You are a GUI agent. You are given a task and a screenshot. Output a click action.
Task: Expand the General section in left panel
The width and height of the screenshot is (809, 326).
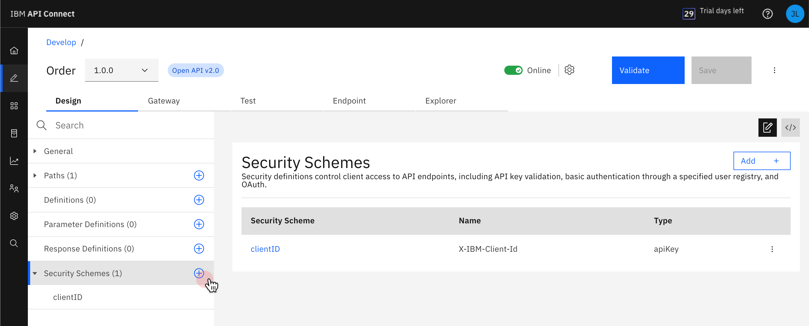[34, 151]
